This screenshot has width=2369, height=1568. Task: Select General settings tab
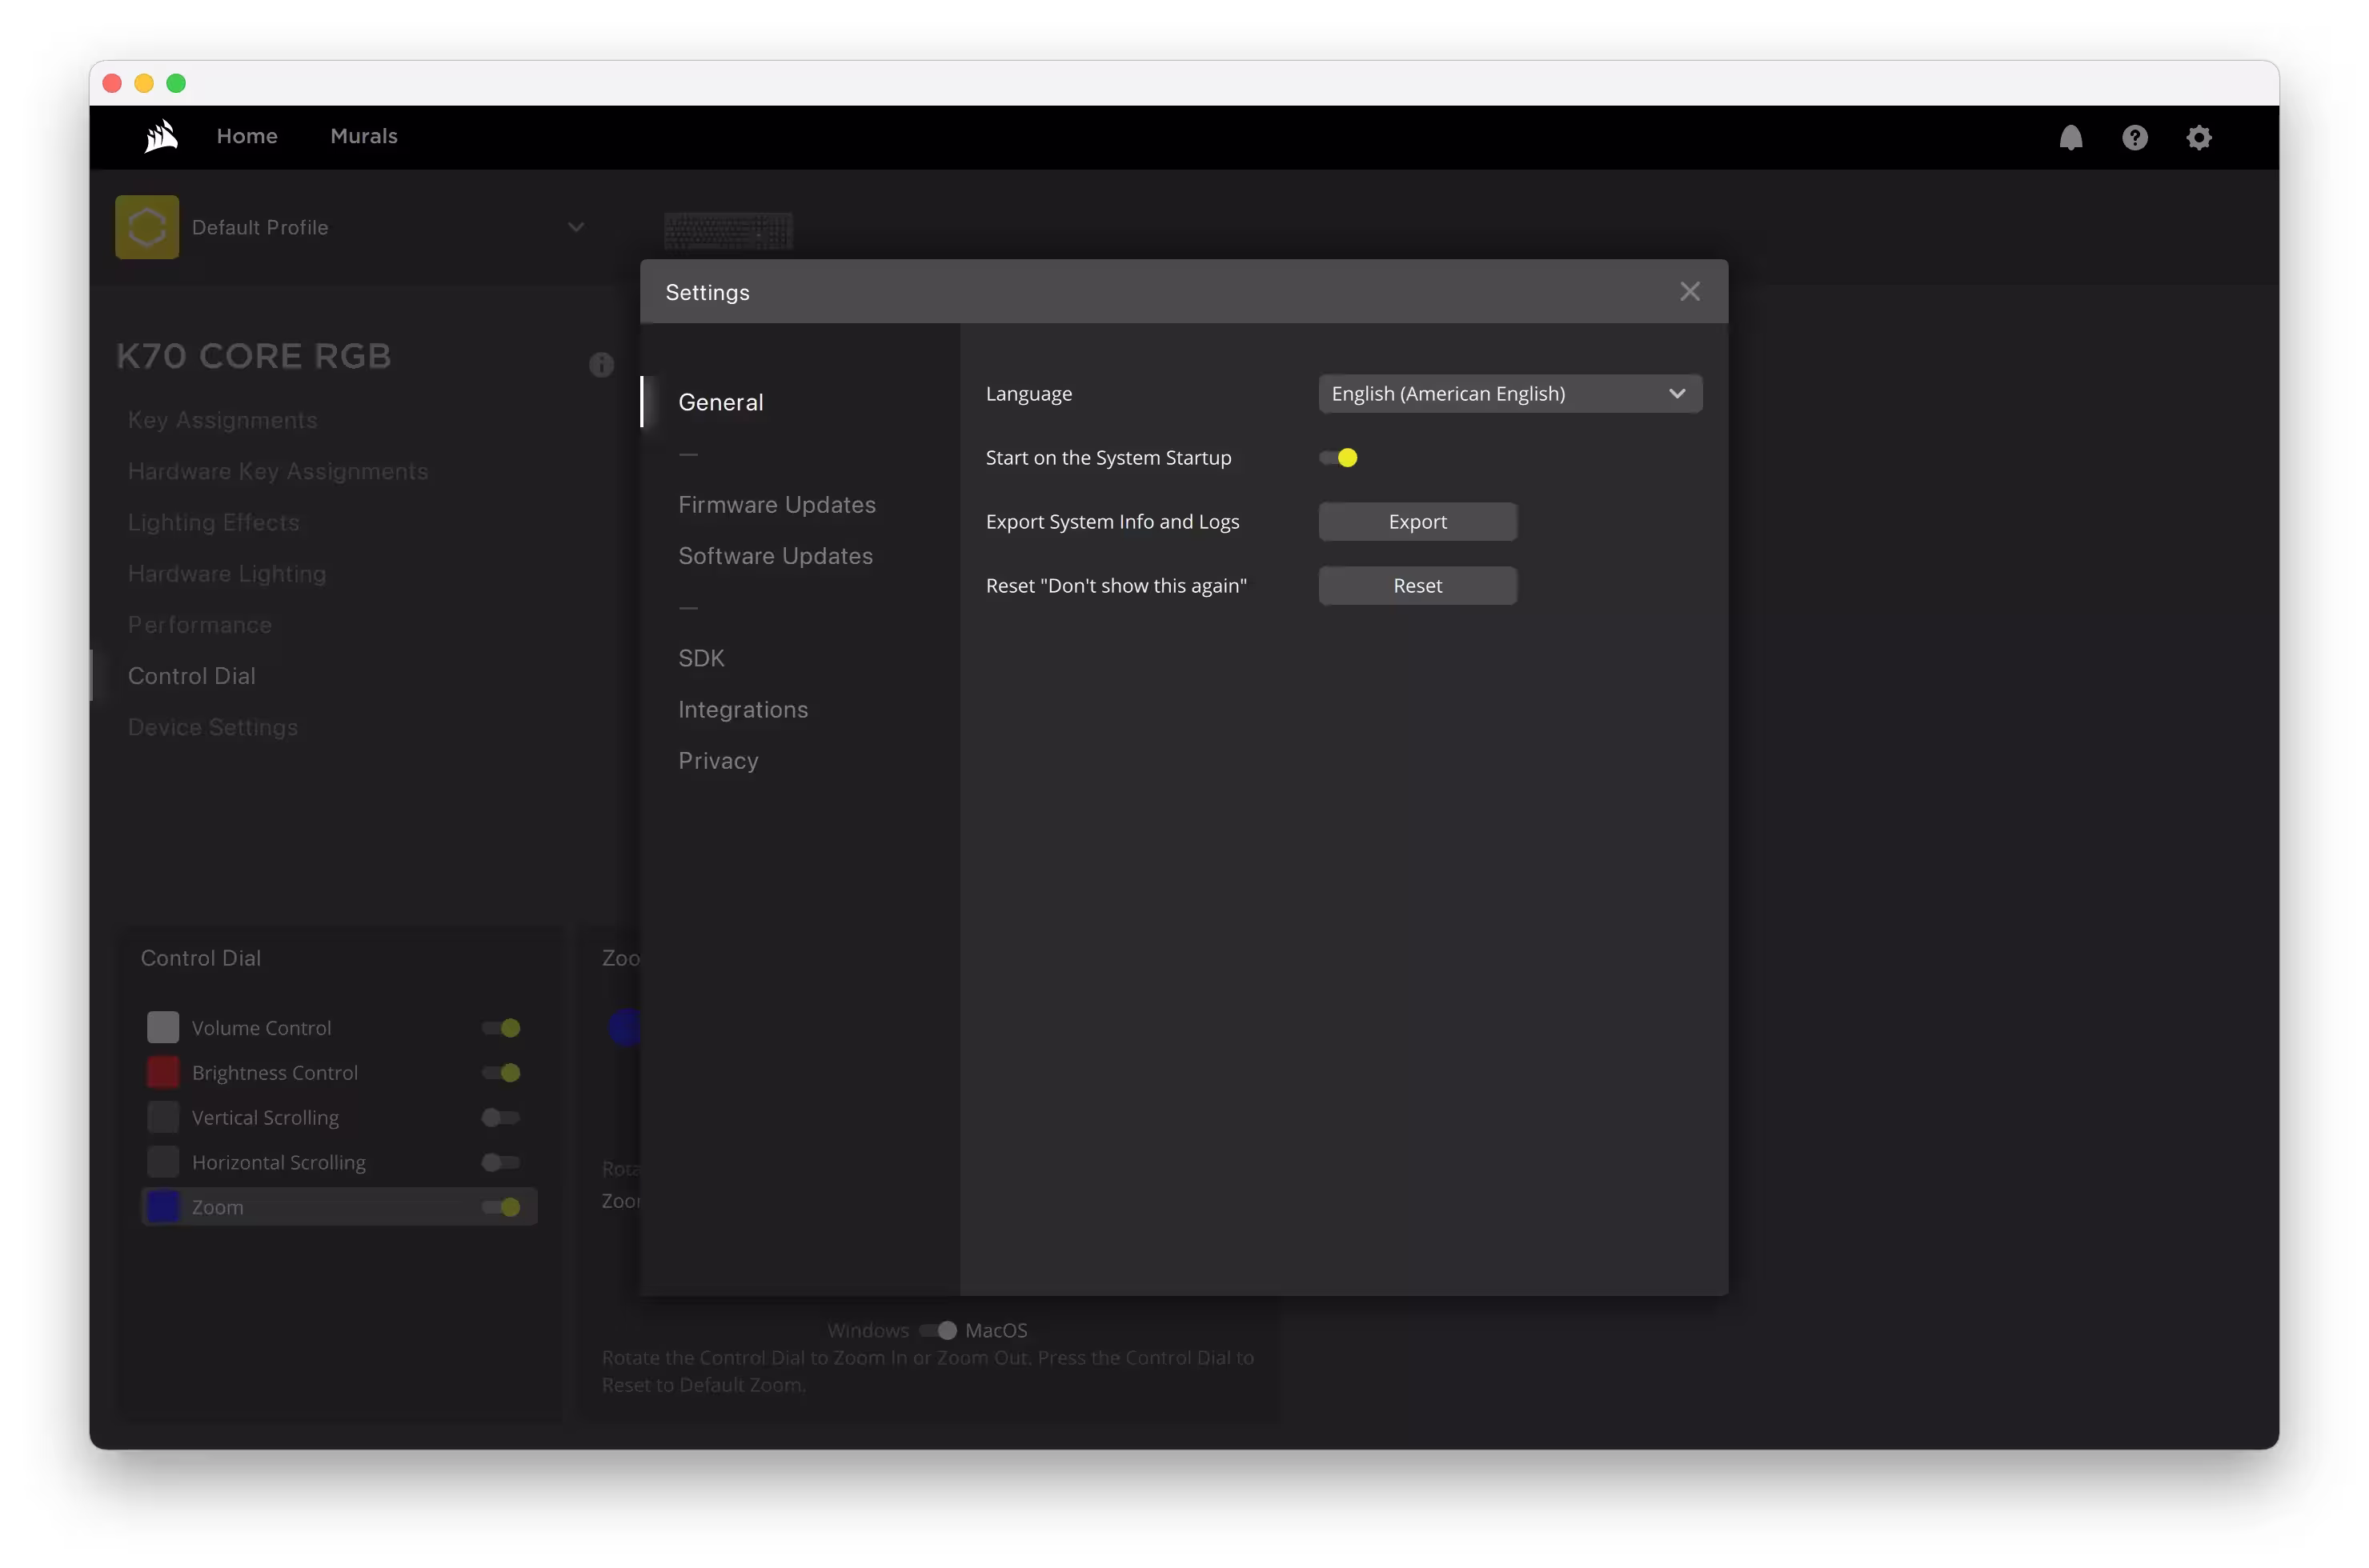click(x=720, y=402)
